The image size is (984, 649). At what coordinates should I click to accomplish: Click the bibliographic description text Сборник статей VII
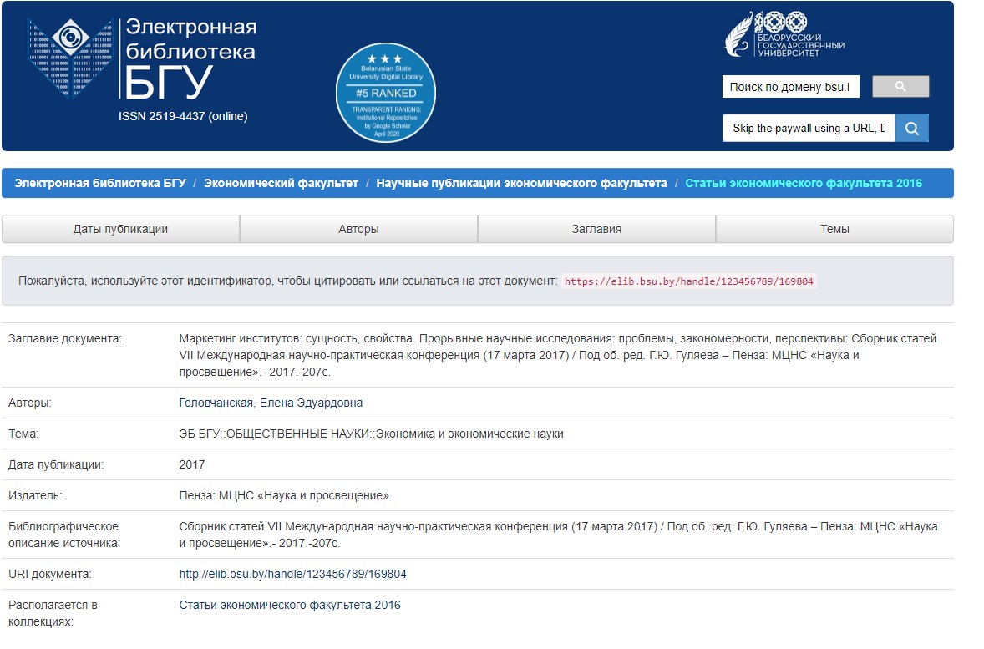559,535
